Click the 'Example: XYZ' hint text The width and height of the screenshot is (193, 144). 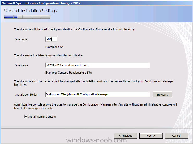[x=54, y=47]
